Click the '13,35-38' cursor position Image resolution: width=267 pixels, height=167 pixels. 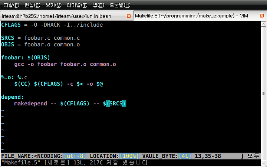tap(208, 156)
